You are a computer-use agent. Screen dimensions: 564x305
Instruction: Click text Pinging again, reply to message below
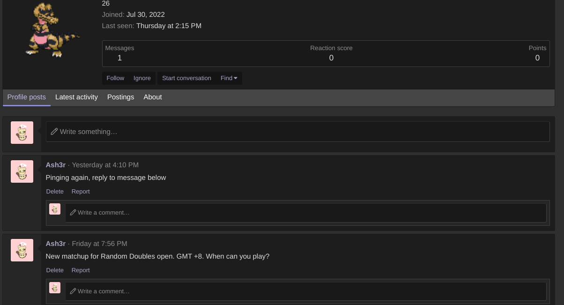[106, 178]
